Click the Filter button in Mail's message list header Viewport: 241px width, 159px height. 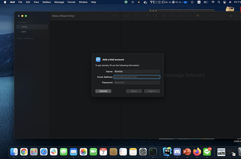(114, 16)
